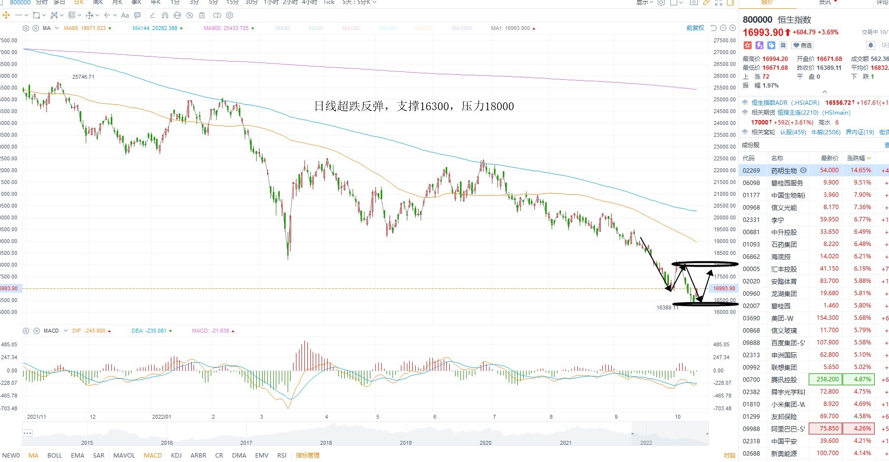The image size is (889, 462).
Task: Open 认股(459) warrants link
Action: point(793,132)
